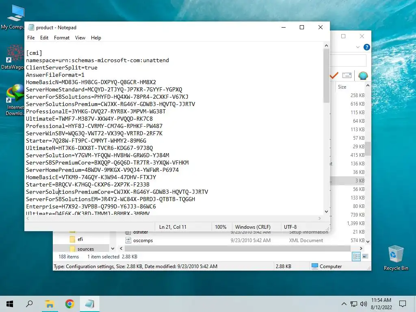Click Explorer file list scroll up arrow
This screenshot has width=416, height=312.
pos(368,85)
